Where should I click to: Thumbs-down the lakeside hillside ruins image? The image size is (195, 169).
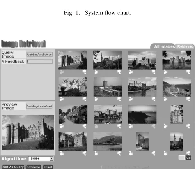click(x=188, y=99)
